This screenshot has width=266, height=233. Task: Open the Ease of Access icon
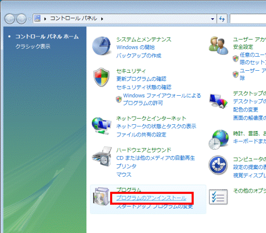point(218,165)
